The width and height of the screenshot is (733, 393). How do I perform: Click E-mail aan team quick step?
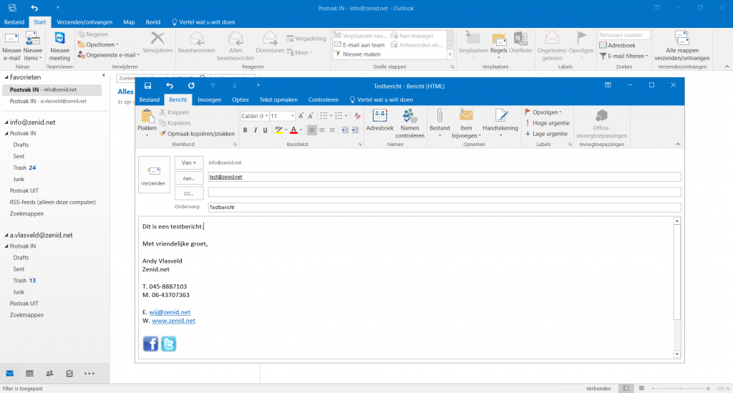[359, 45]
